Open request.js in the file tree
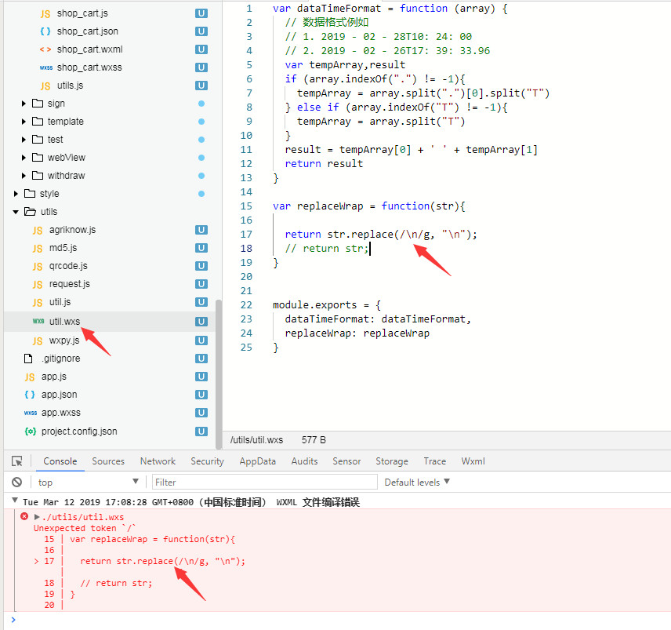The height and width of the screenshot is (630, 671). (x=69, y=284)
